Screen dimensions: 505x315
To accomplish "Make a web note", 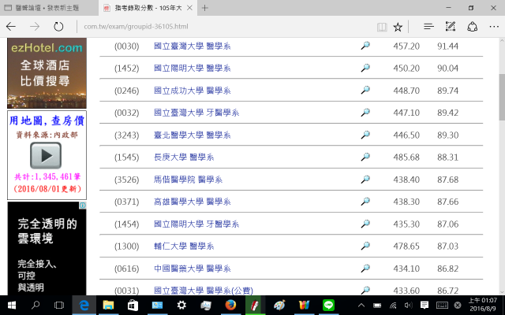I will coord(451,27).
